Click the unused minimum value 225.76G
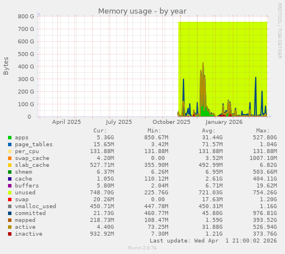 click(156, 193)
